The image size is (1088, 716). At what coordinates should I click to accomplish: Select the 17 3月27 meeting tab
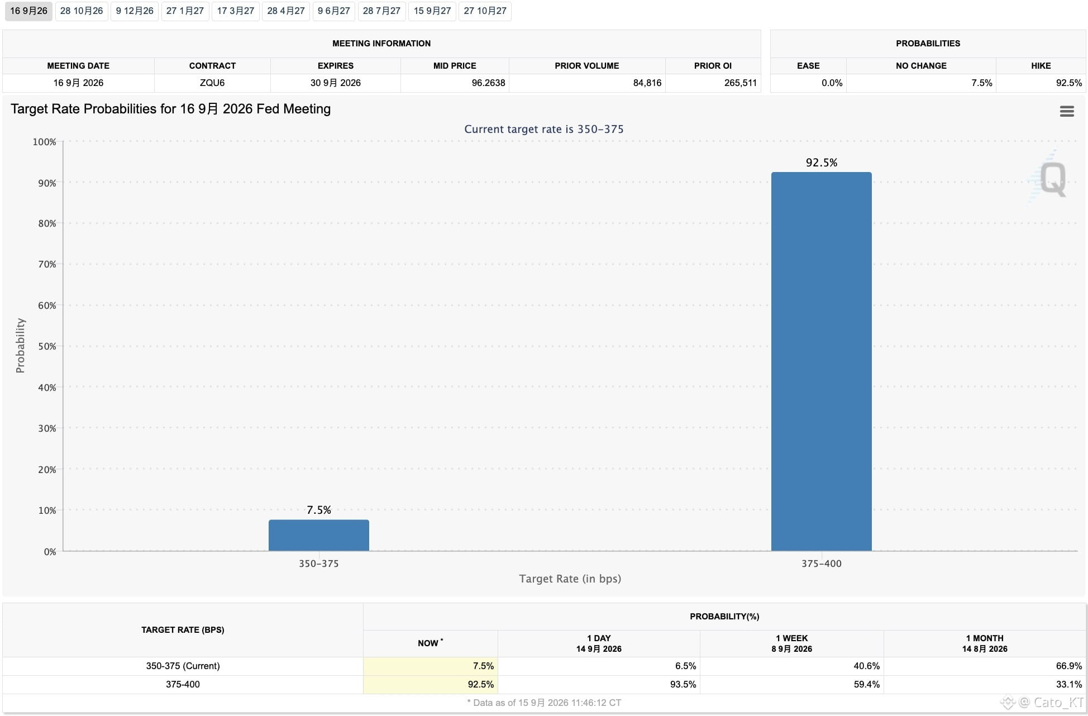point(236,11)
